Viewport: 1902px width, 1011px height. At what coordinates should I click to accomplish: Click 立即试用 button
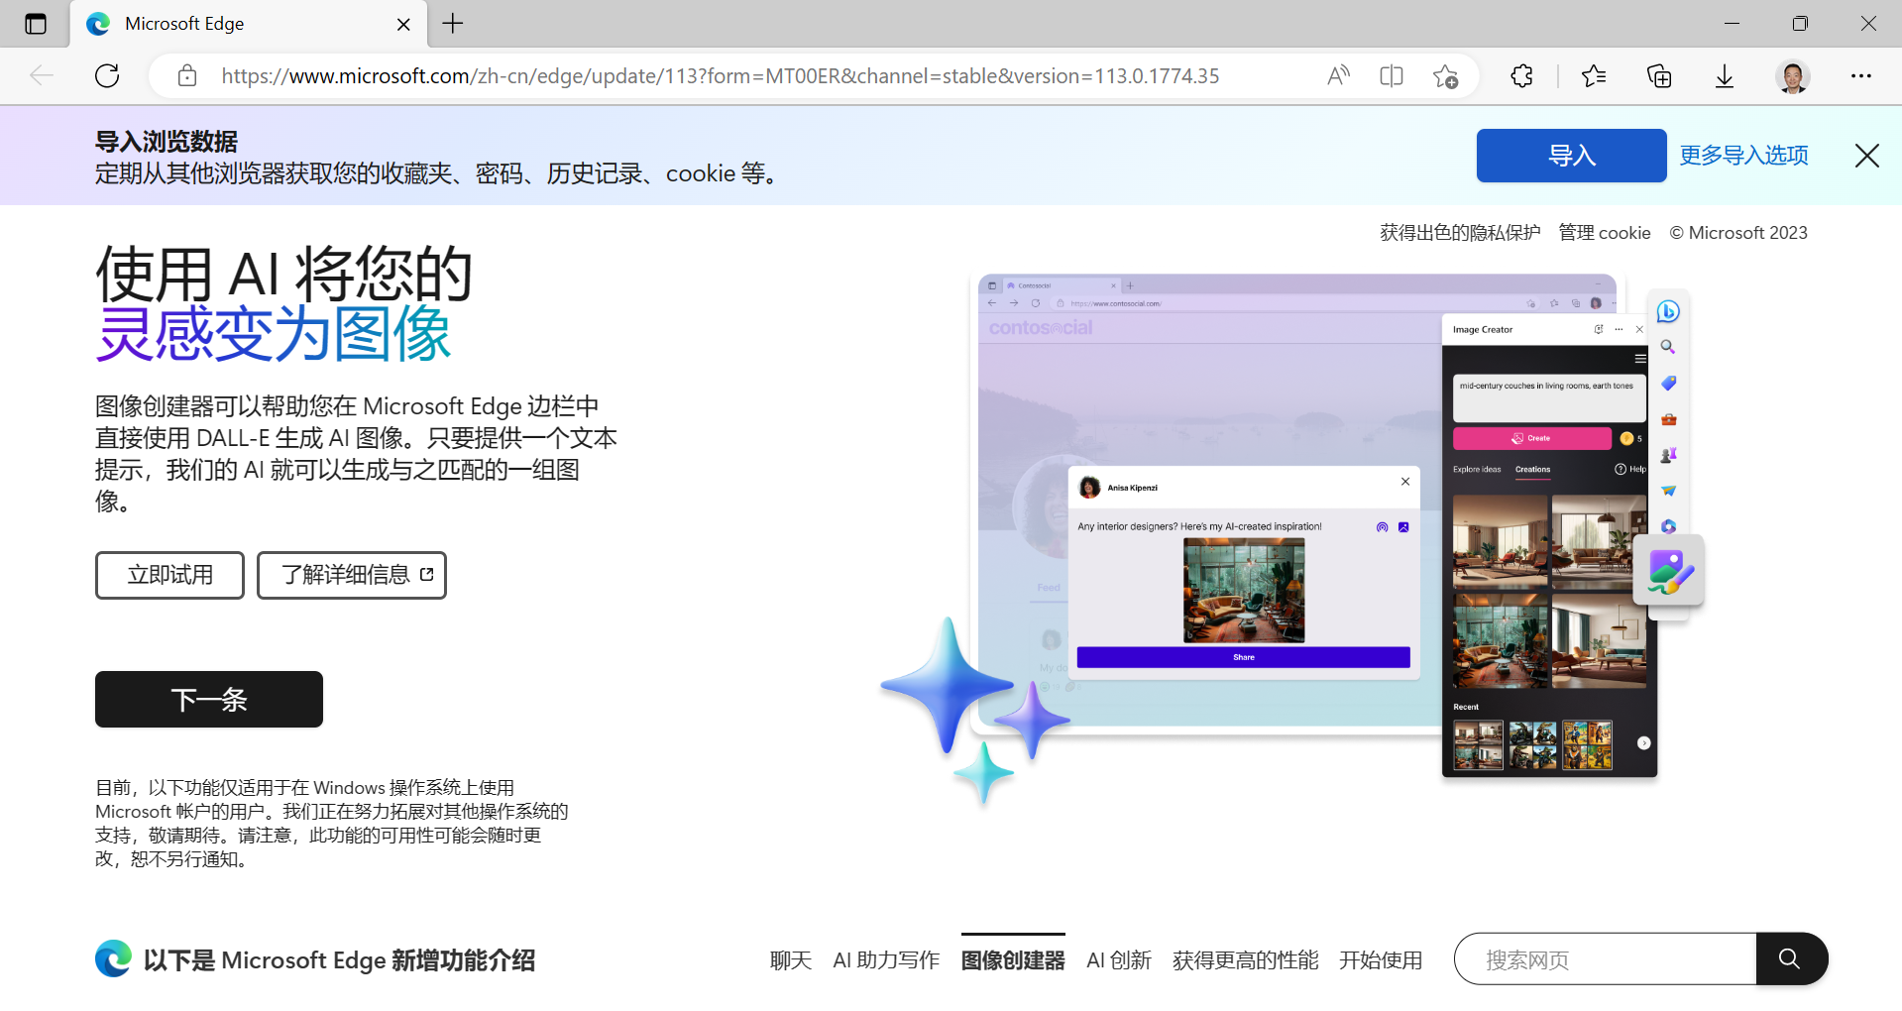pyautogui.click(x=169, y=575)
